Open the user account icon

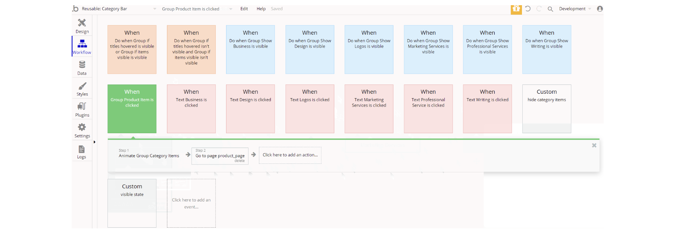click(x=600, y=9)
